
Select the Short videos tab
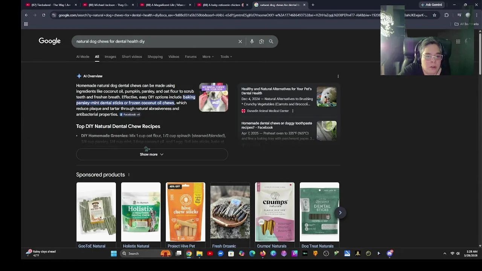pos(132,57)
